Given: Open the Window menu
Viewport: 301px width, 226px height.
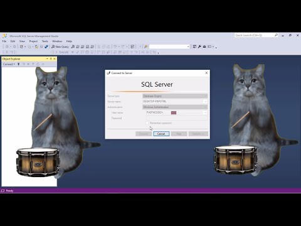Looking at the screenshot, I should (x=57, y=41).
